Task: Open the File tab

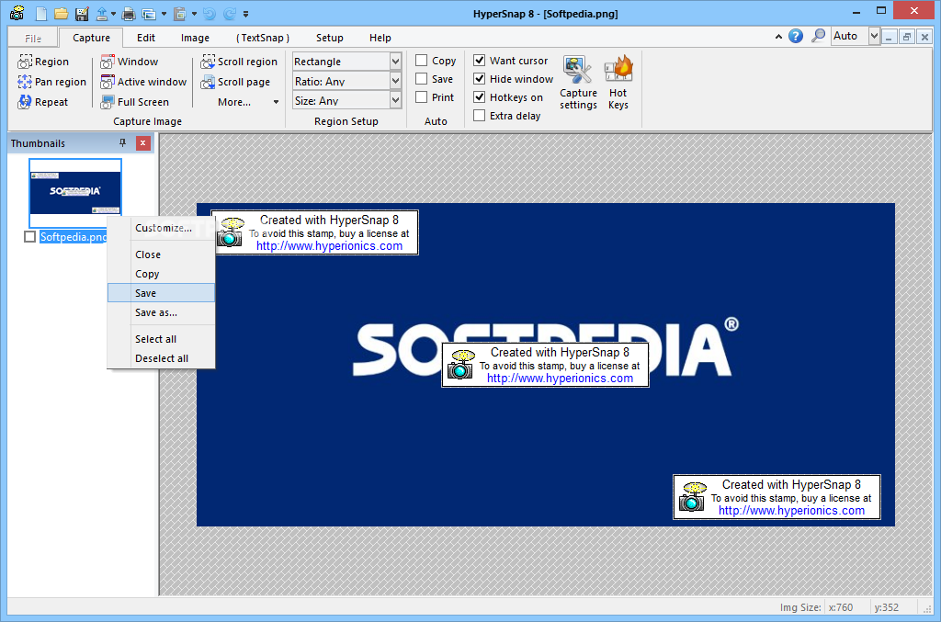Action: coord(33,39)
